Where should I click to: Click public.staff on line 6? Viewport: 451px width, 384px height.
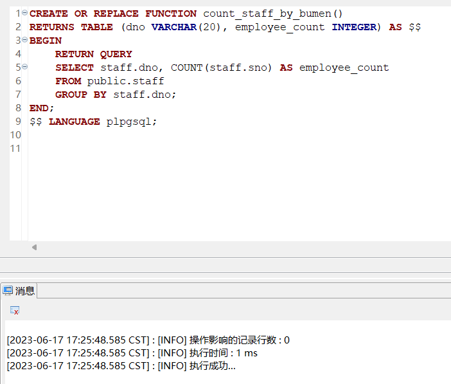coord(126,81)
